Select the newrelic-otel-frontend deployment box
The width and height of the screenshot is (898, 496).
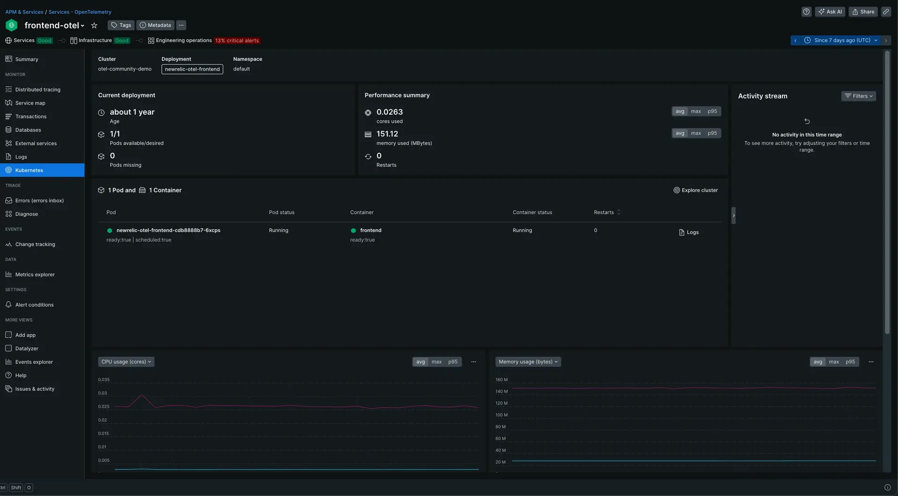192,69
